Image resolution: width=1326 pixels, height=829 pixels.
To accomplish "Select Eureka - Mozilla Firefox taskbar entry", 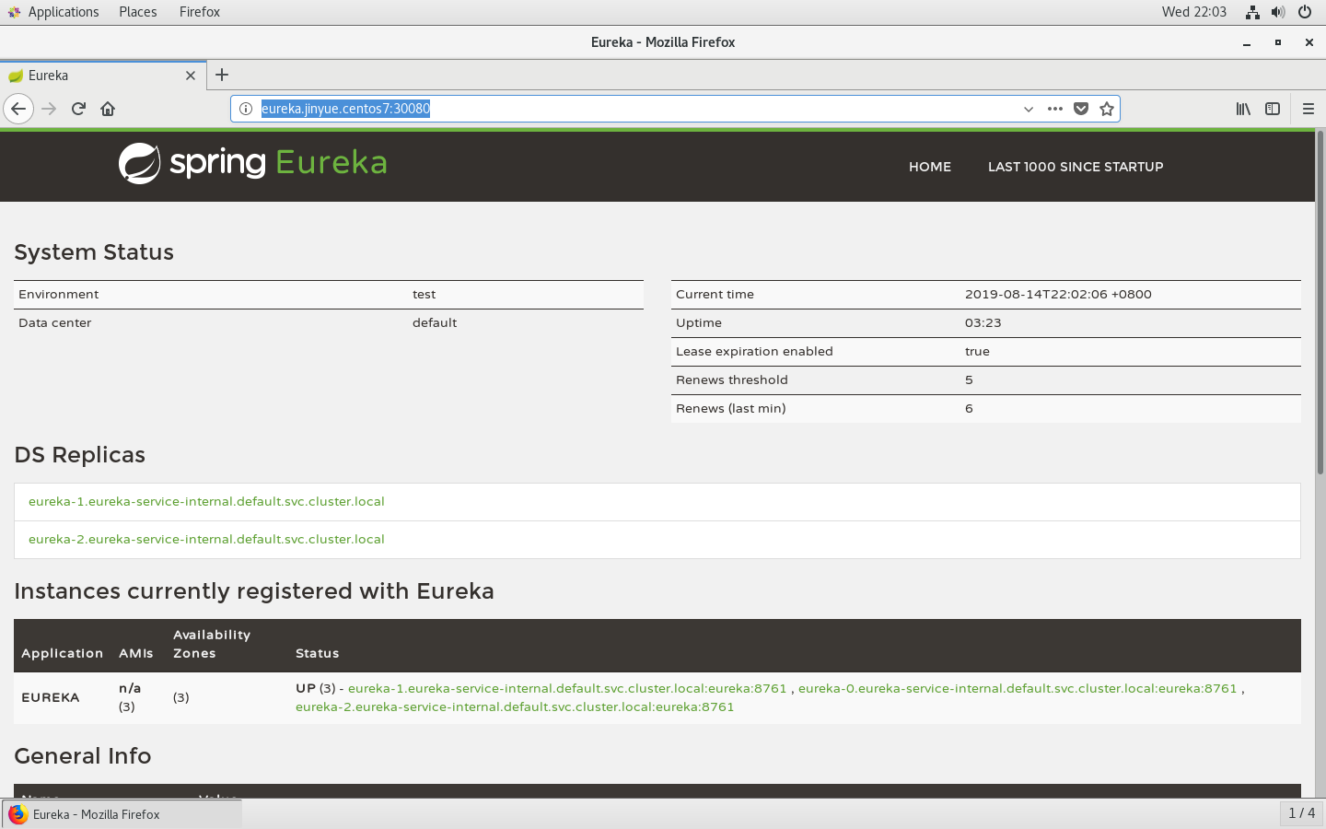I will [x=122, y=814].
